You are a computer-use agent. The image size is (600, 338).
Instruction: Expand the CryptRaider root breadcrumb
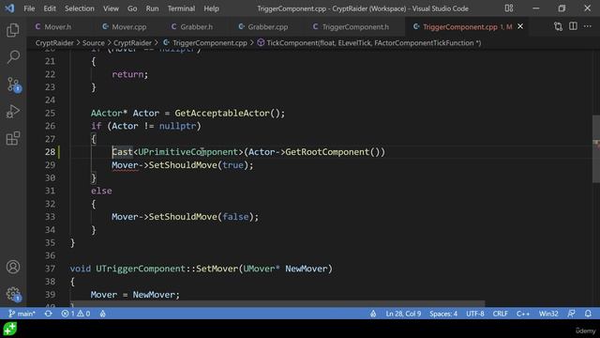[x=54, y=43]
